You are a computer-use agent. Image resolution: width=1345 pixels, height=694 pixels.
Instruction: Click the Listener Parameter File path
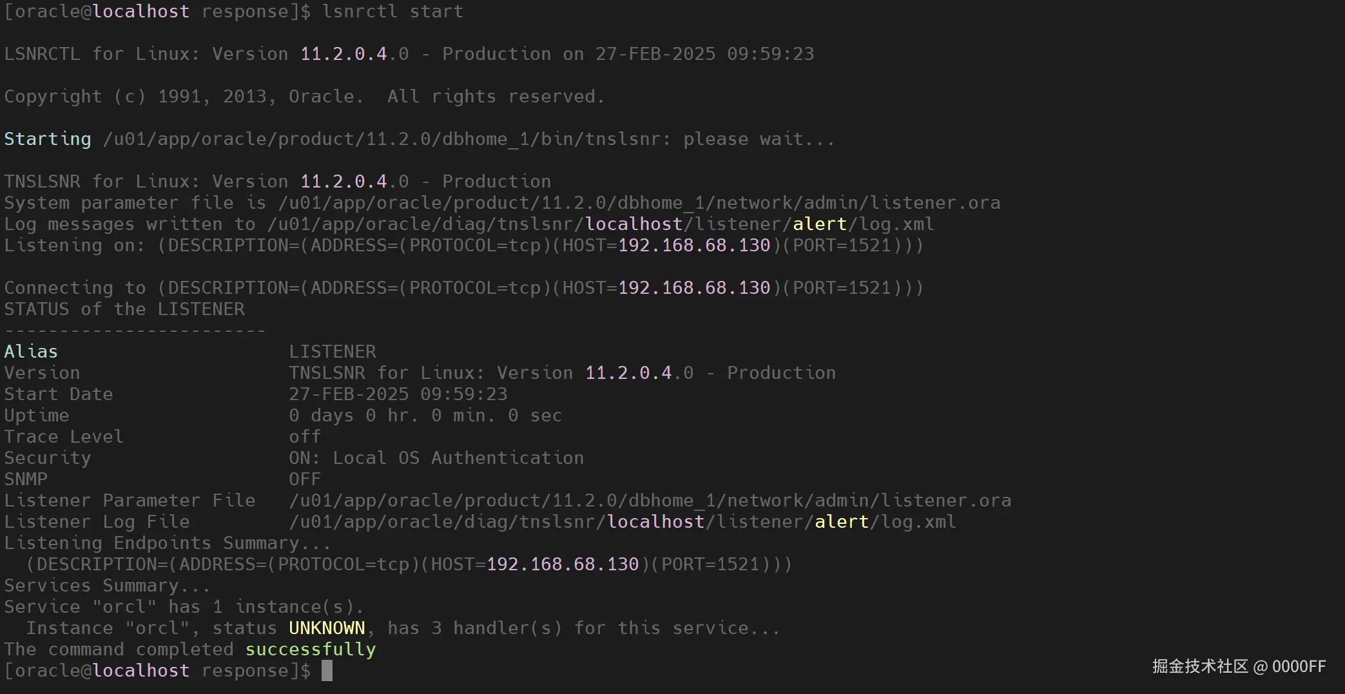click(650, 501)
